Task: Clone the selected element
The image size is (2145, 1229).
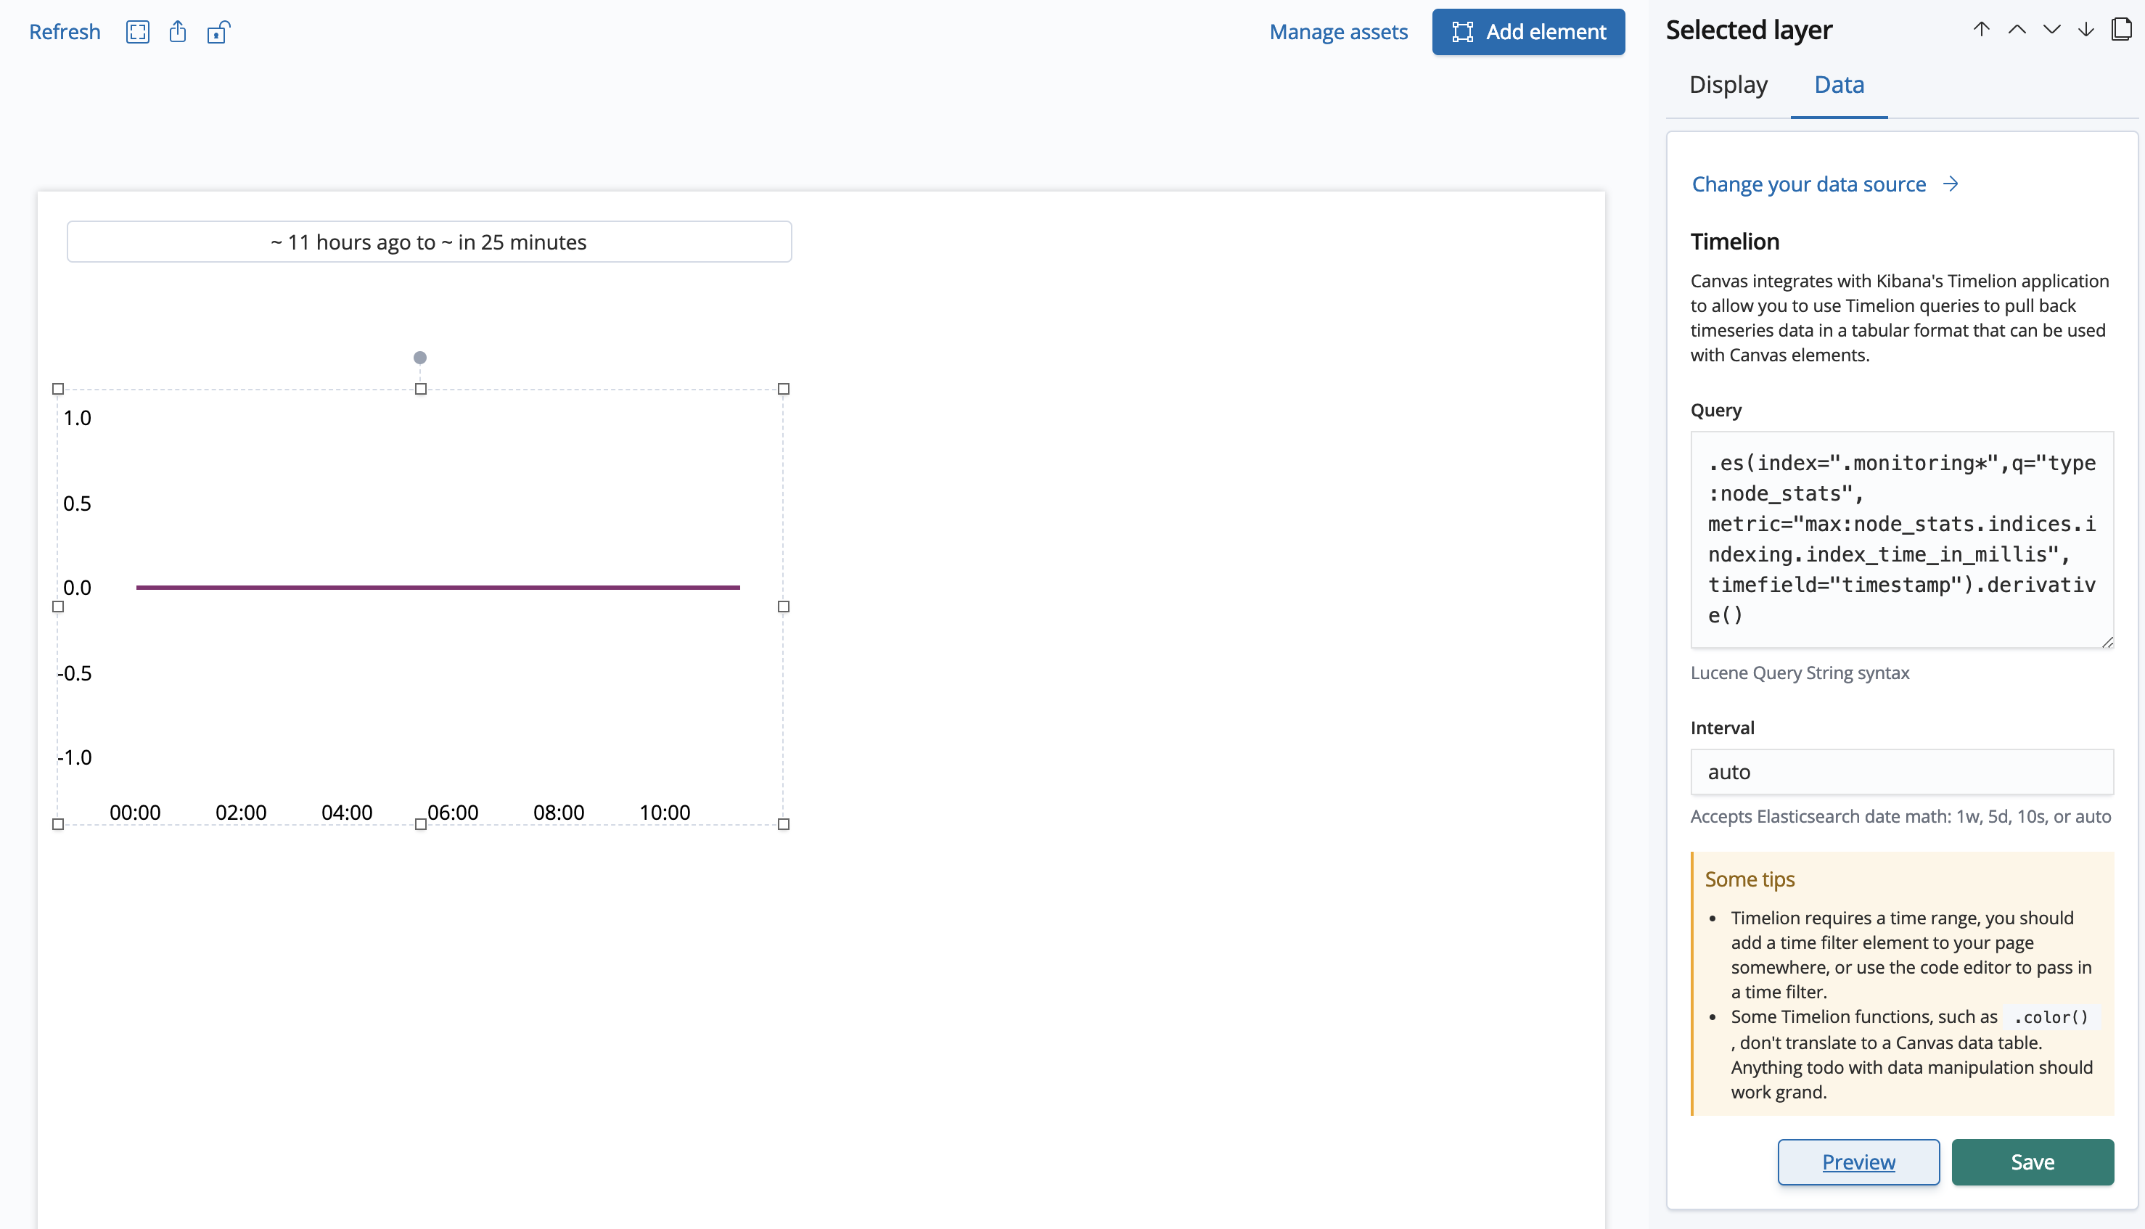Action: 2123,29
